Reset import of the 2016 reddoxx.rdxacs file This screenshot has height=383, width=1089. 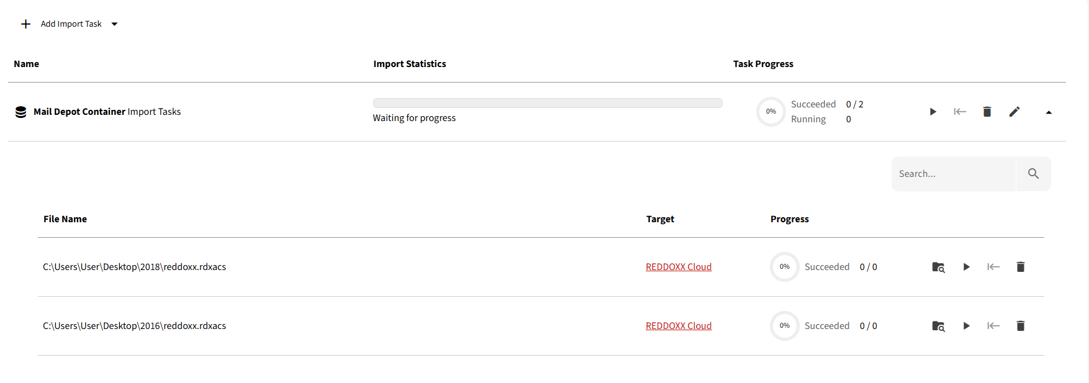[993, 326]
